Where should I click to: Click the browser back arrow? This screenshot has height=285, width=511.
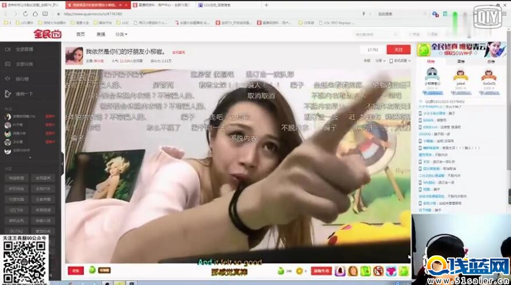[6, 14]
